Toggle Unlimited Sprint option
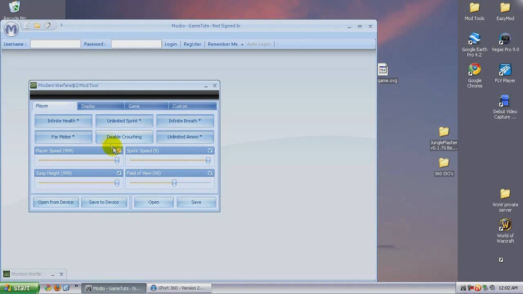Viewport: 523px width, 294px height. click(x=124, y=121)
